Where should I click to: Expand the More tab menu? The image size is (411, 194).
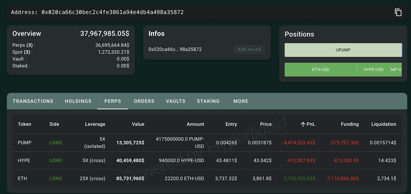tap(241, 101)
